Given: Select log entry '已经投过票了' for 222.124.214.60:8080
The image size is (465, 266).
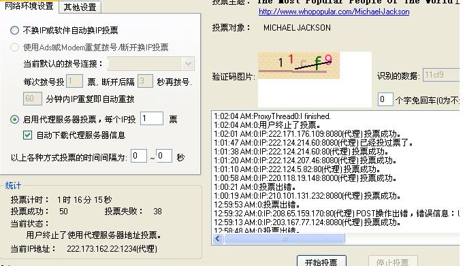Looking at the screenshot, I should point(313,143).
